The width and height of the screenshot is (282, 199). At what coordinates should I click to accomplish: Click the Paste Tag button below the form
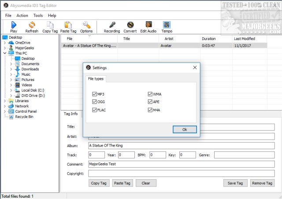[x=122, y=183]
